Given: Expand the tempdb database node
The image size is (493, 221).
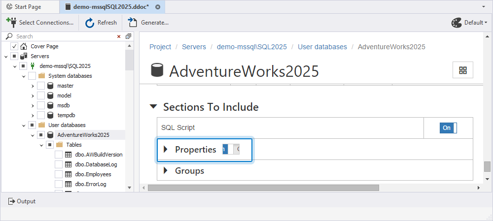Looking at the screenshot, I should coord(33,115).
